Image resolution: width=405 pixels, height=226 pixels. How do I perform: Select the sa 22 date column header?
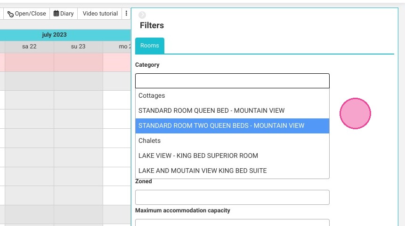point(29,47)
